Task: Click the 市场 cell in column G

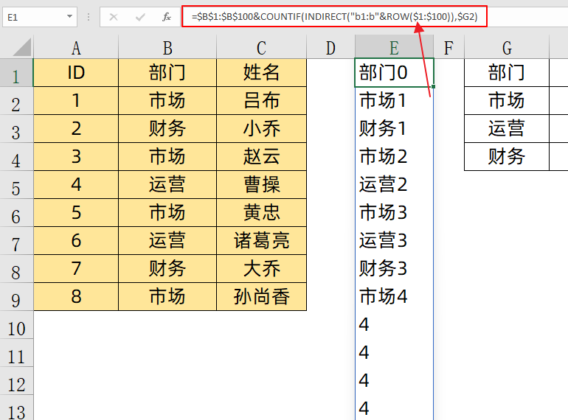Action: [507, 100]
